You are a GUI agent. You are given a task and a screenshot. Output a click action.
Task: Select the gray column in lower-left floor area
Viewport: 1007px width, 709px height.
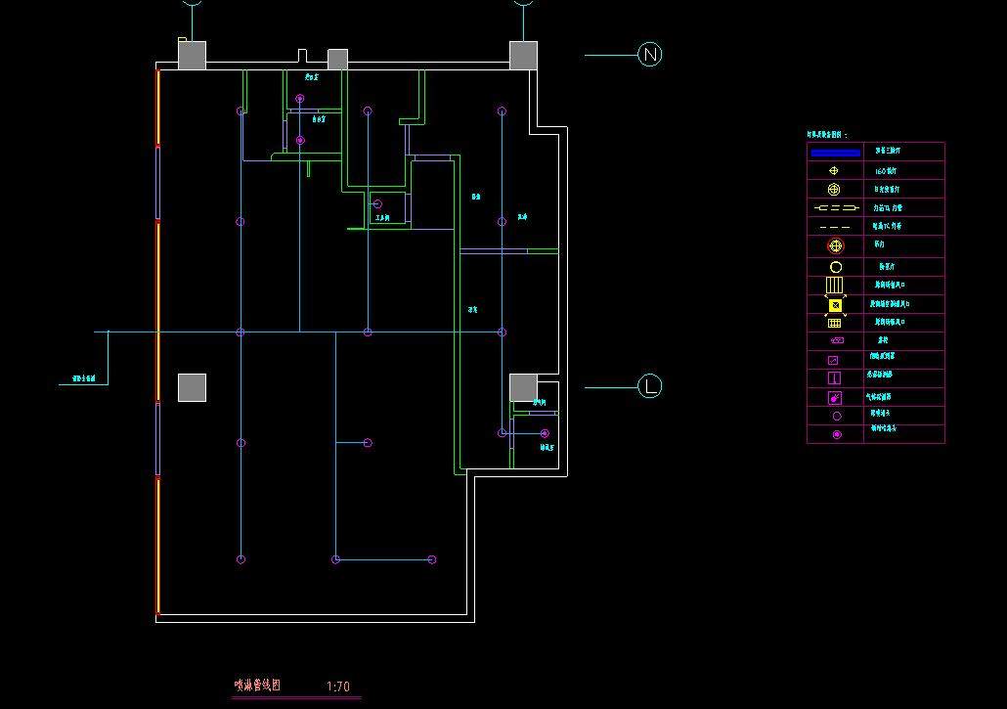click(x=192, y=387)
